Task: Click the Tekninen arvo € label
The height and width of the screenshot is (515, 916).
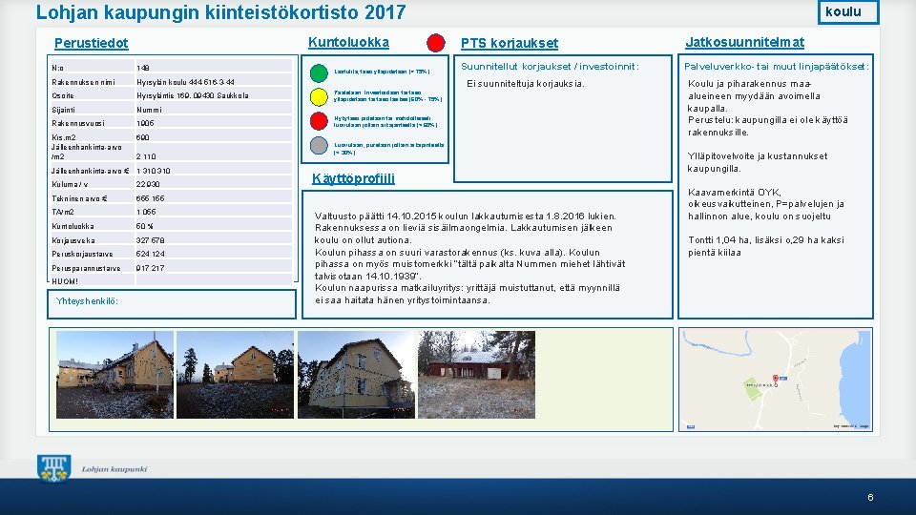Action: tap(79, 198)
